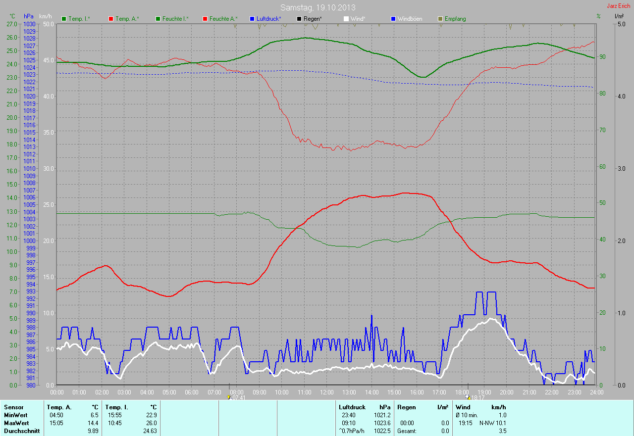Click the outdoor average value 9.89
The image size is (634, 436).
coord(93,431)
